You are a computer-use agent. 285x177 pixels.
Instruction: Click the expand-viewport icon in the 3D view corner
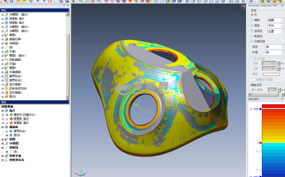click(x=242, y=8)
